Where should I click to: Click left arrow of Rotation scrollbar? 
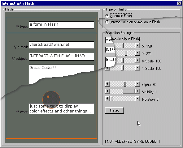[x=107, y=99]
